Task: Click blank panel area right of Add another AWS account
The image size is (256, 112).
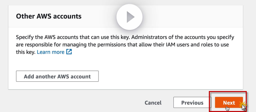Action: point(170,76)
